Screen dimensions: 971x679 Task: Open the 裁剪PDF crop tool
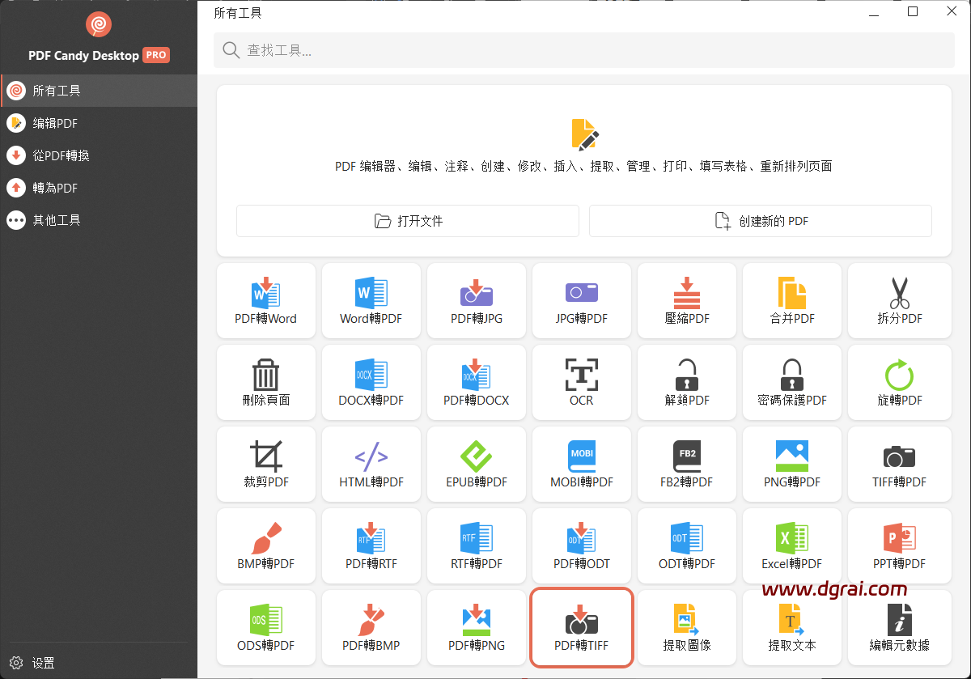coord(265,464)
